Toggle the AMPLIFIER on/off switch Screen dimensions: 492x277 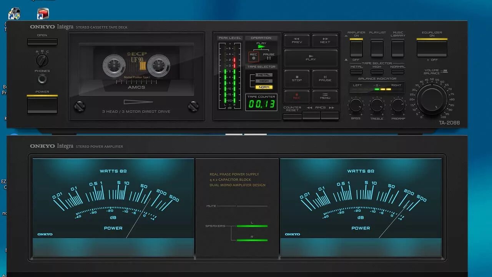click(356, 48)
